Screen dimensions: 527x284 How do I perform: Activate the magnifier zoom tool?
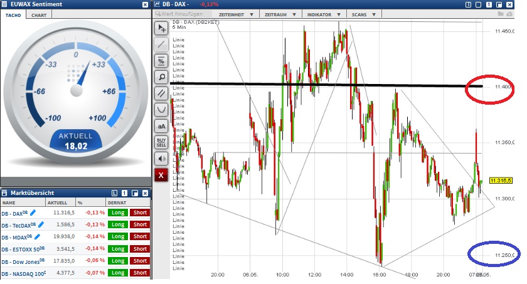[161, 77]
